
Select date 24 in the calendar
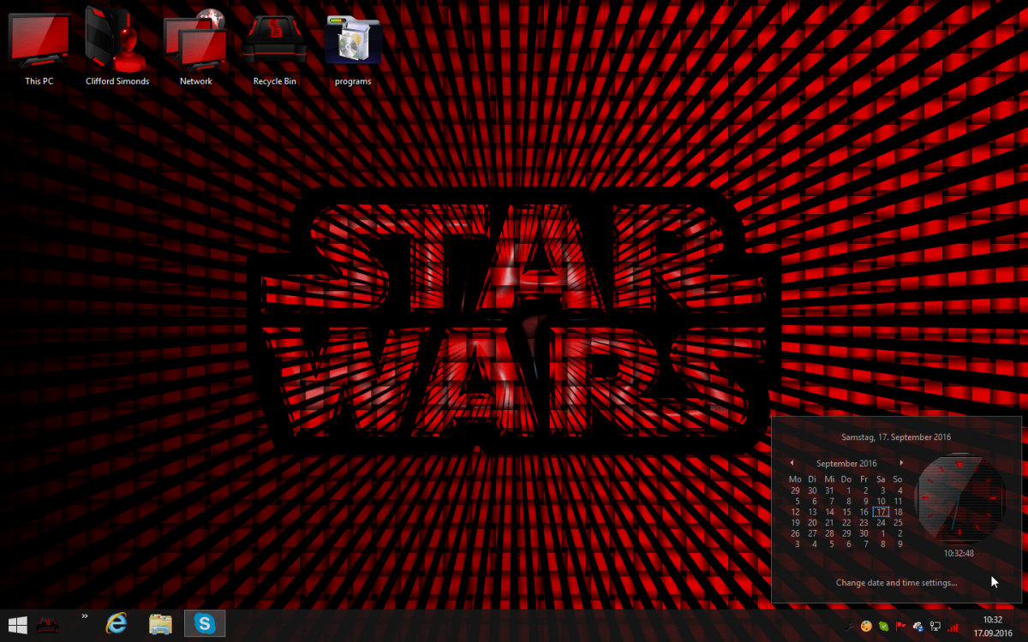(881, 522)
